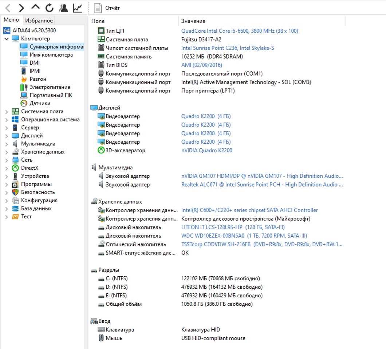Open QuadCore Intel Core i5-6600 link
The height and width of the screenshot is (349, 386).
coord(240,31)
